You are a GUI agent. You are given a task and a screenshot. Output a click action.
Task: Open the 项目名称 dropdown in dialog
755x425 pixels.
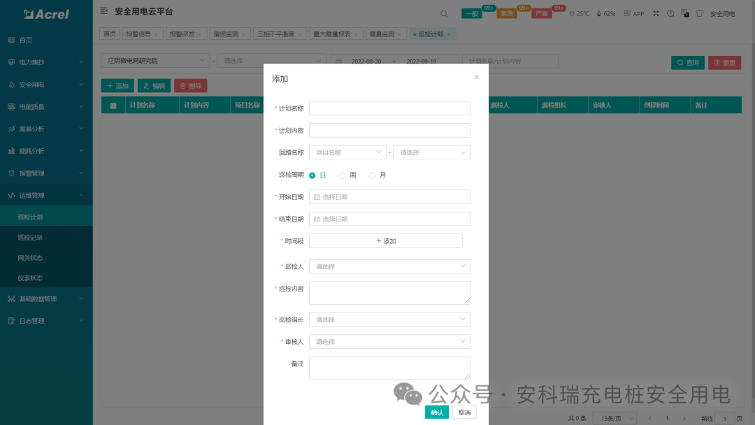pyautogui.click(x=347, y=152)
